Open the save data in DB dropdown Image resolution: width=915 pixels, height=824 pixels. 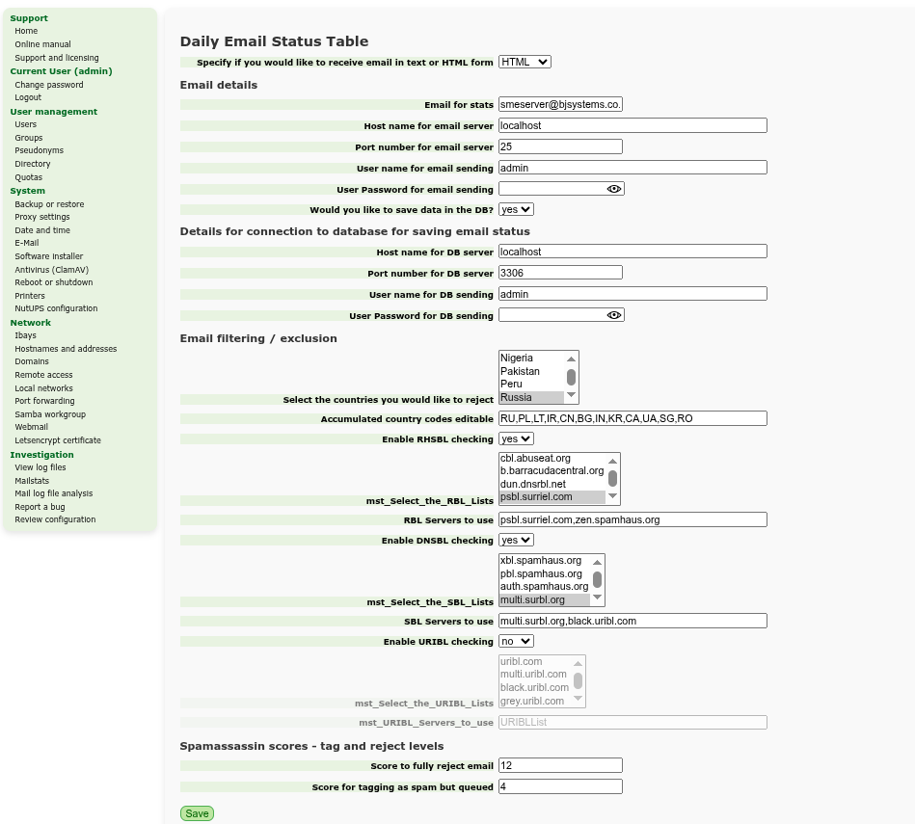coord(516,209)
